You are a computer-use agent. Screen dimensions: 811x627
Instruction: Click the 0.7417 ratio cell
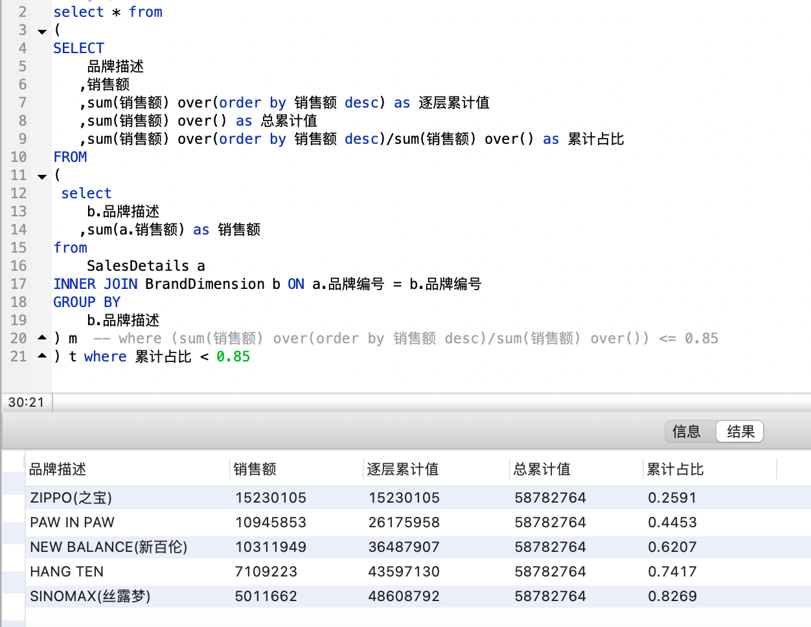[672, 571]
